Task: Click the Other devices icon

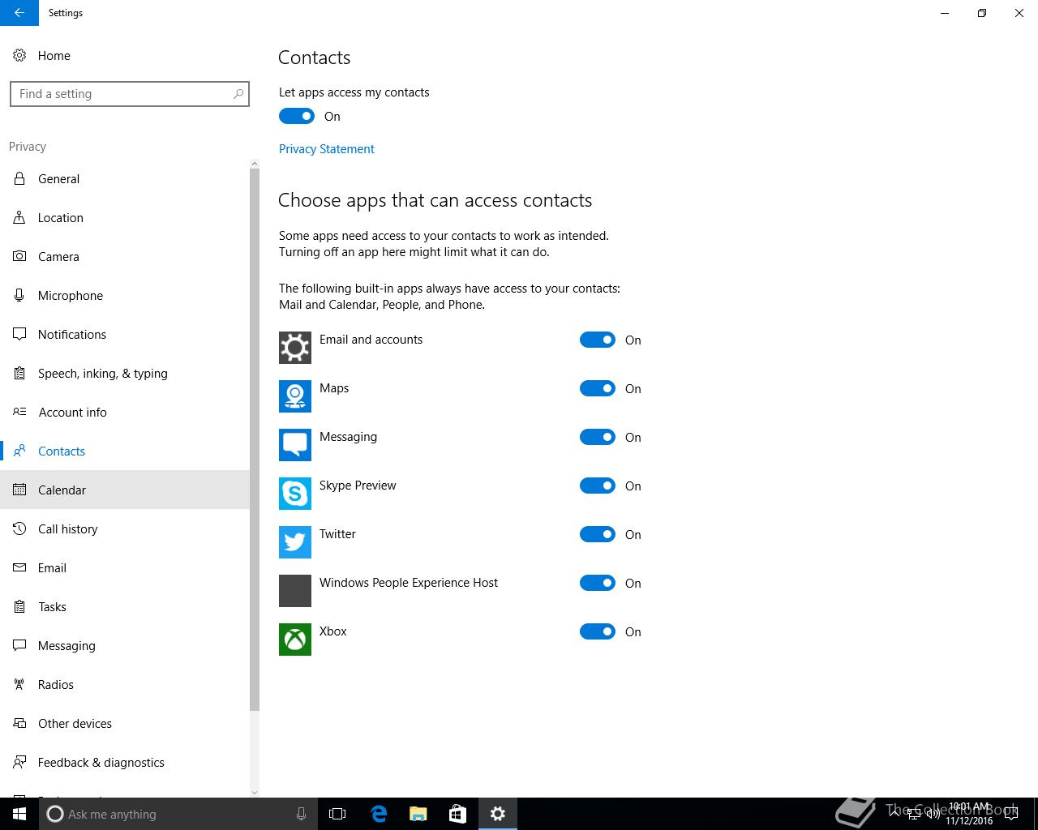Action: tap(19, 724)
